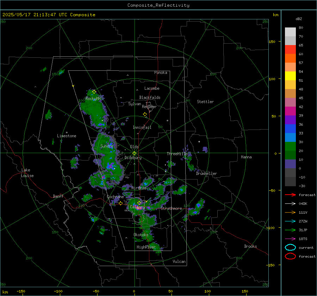Click the Strathmore city label
This screenshot has height=296, width=317.
[x=171, y=208]
